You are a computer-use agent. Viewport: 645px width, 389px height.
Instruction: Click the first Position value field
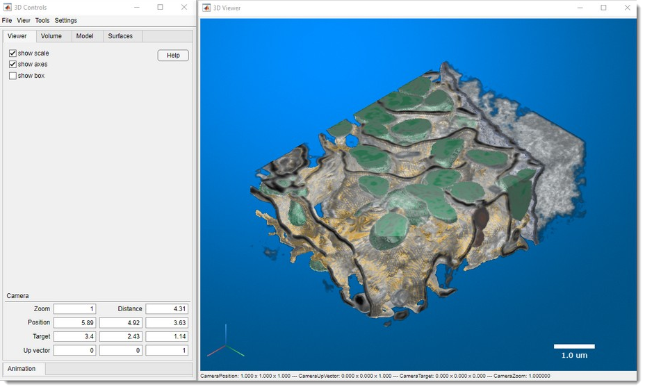[x=74, y=323]
